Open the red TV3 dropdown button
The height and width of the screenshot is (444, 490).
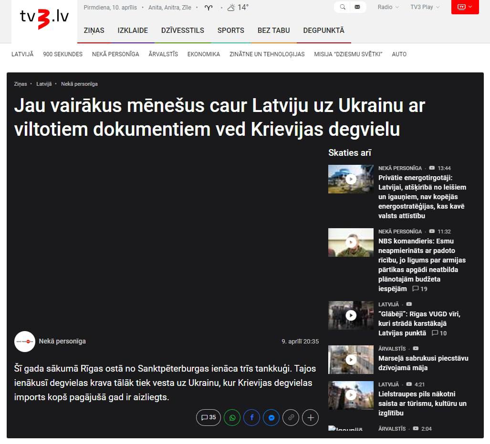[465, 7]
